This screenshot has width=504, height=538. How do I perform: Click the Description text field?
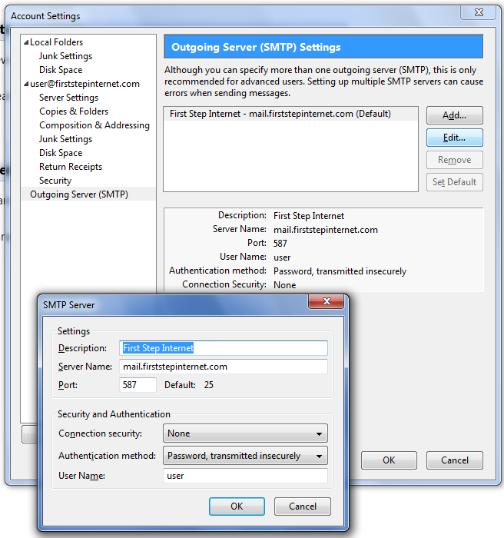(224, 348)
